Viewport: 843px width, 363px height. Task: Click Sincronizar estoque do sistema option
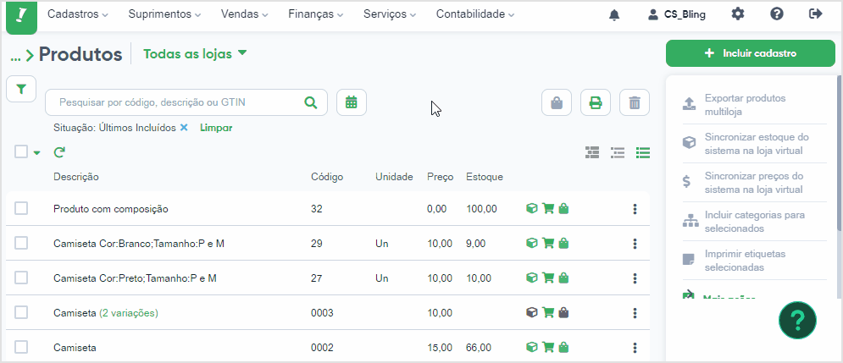754,143
